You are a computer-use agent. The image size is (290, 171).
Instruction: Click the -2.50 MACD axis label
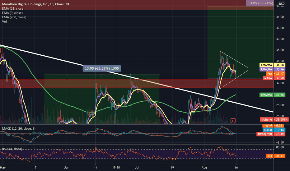pyautogui.click(x=280, y=142)
